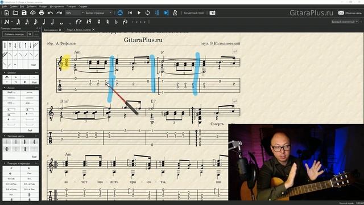Select the quarter note duration

coord(44,22)
